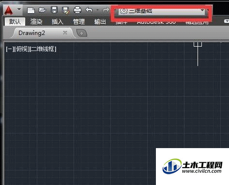Open the 精选应用 ribbon tab
This screenshot has height=185, width=229.
click(197, 22)
